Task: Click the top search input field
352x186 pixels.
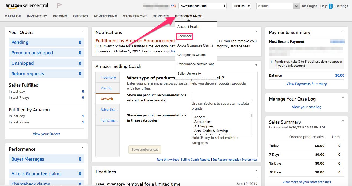Action: click(275, 6)
